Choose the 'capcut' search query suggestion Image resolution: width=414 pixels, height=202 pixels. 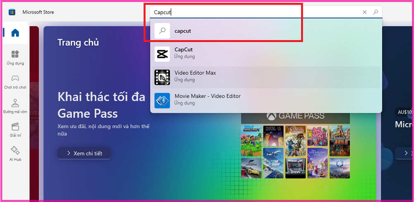(266, 31)
